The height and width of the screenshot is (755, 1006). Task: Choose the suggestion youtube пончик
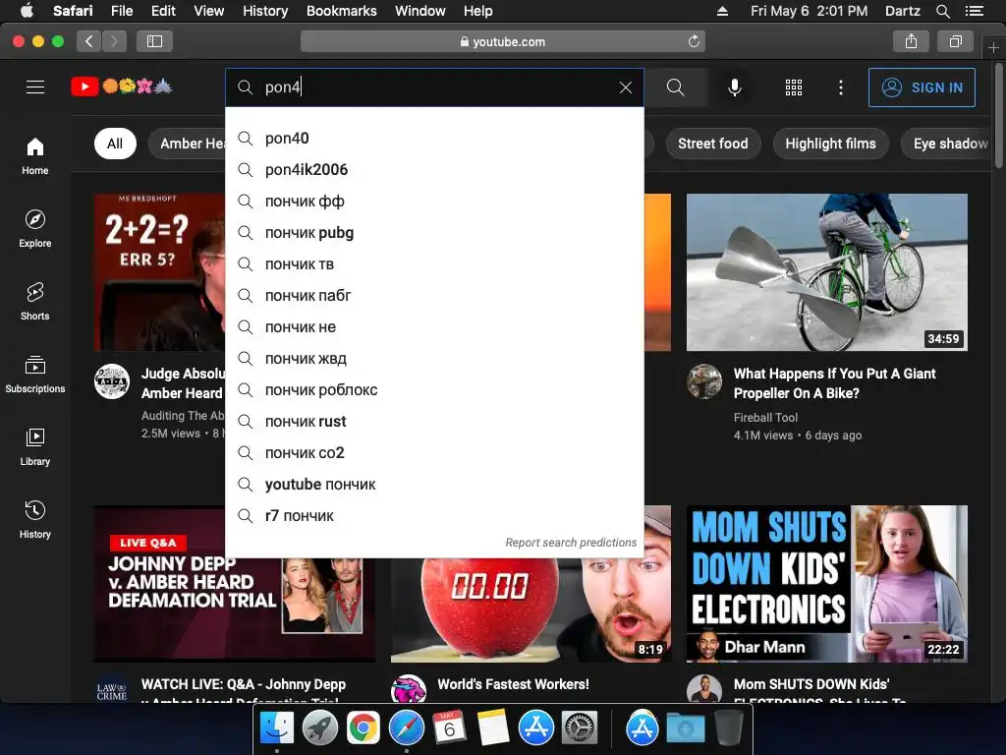point(434,484)
